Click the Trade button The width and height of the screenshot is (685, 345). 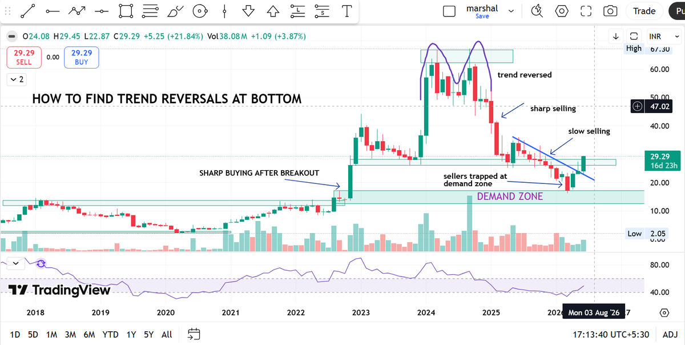[644, 11]
